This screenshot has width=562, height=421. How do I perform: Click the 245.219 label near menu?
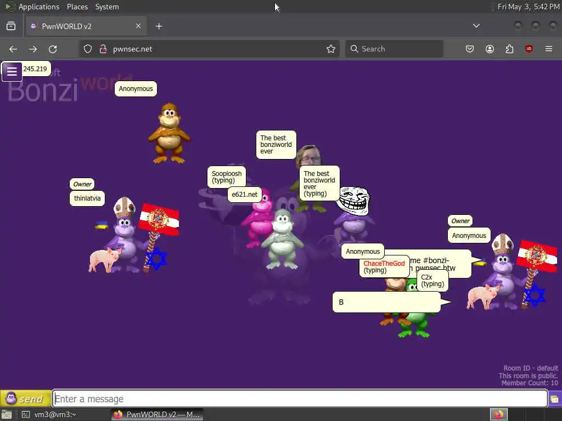pyautogui.click(x=35, y=69)
